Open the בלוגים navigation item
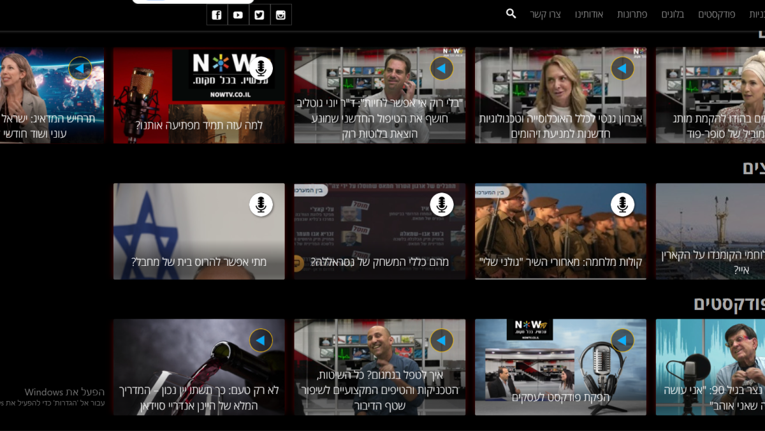This screenshot has width=765, height=431. pyautogui.click(x=673, y=14)
